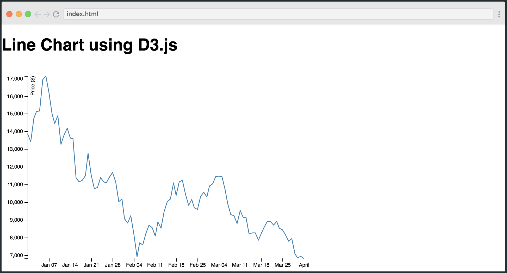Image resolution: width=507 pixels, height=273 pixels.
Task: Click the red close traffic light icon
Action: click(x=9, y=14)
